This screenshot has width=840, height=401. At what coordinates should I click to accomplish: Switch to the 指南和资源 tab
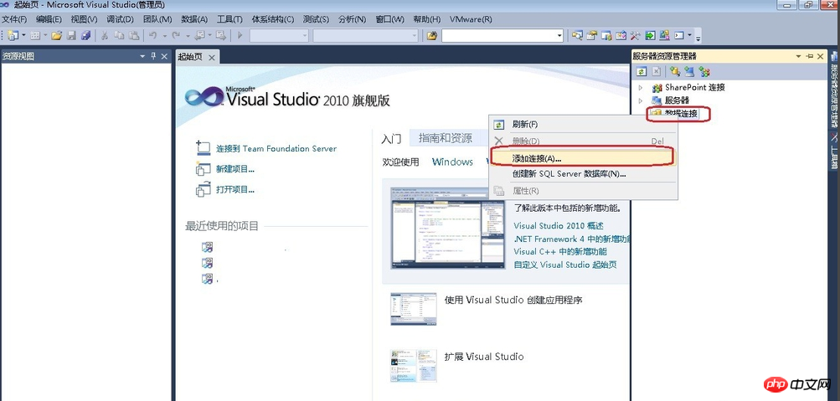click(445, 138)
